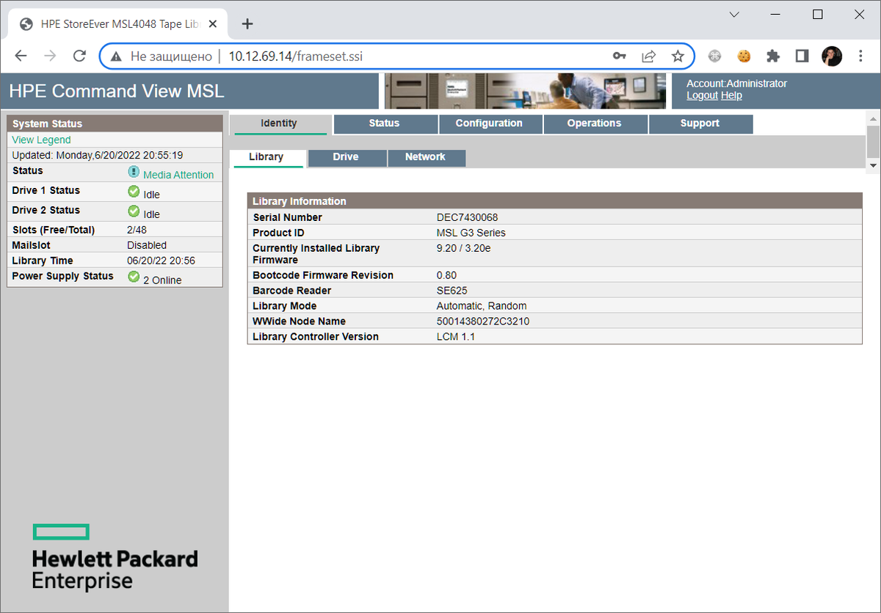Click serial number DEC7430068
The width and height of the screenshot is (881, 613).
468,217
